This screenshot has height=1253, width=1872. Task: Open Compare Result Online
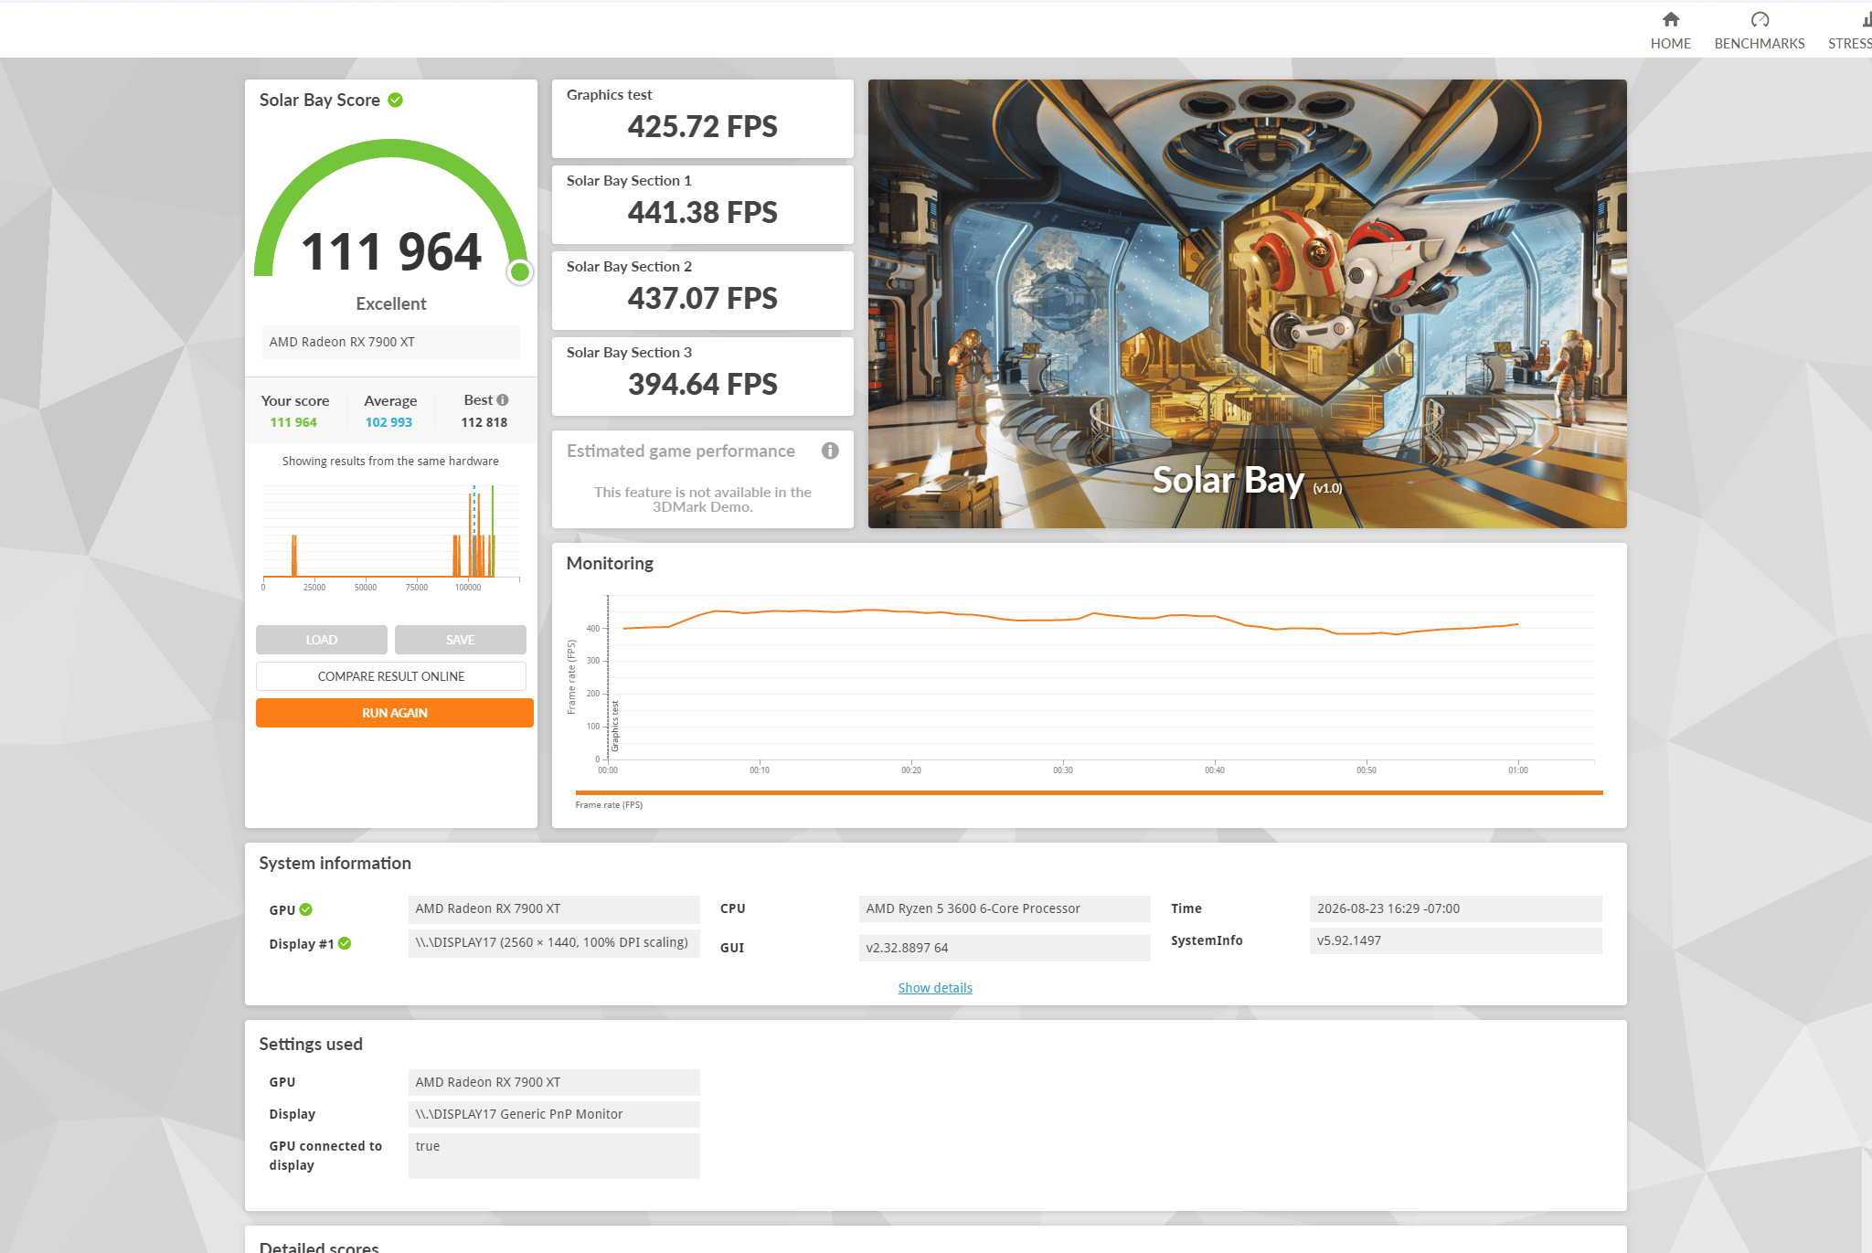click(391, 676)
